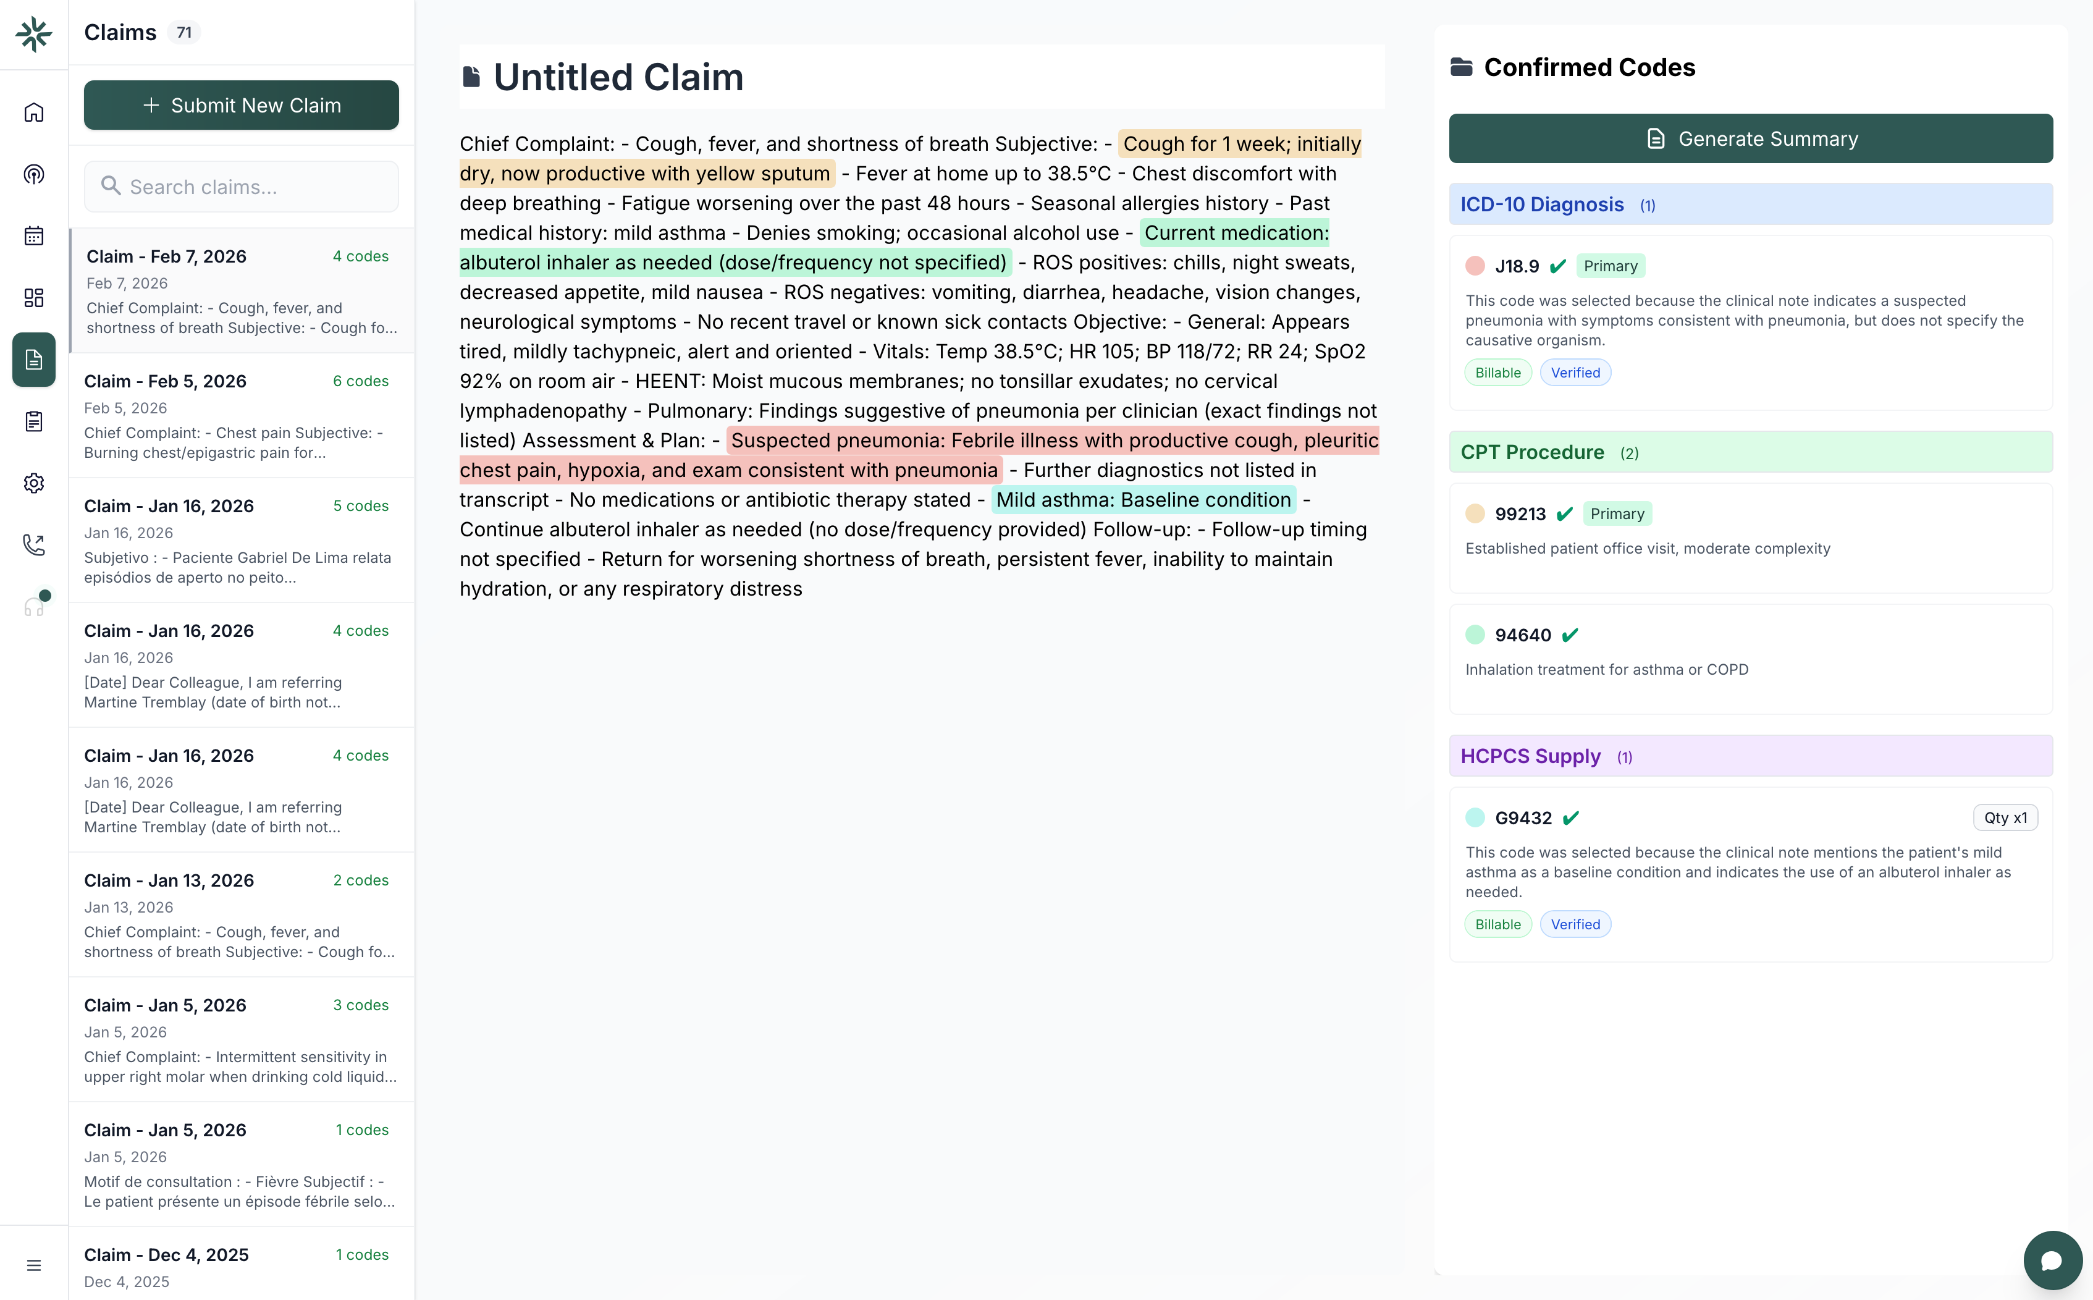Open the calendar sidebar icon
2093x1300 pixels.
click(33, 235)
